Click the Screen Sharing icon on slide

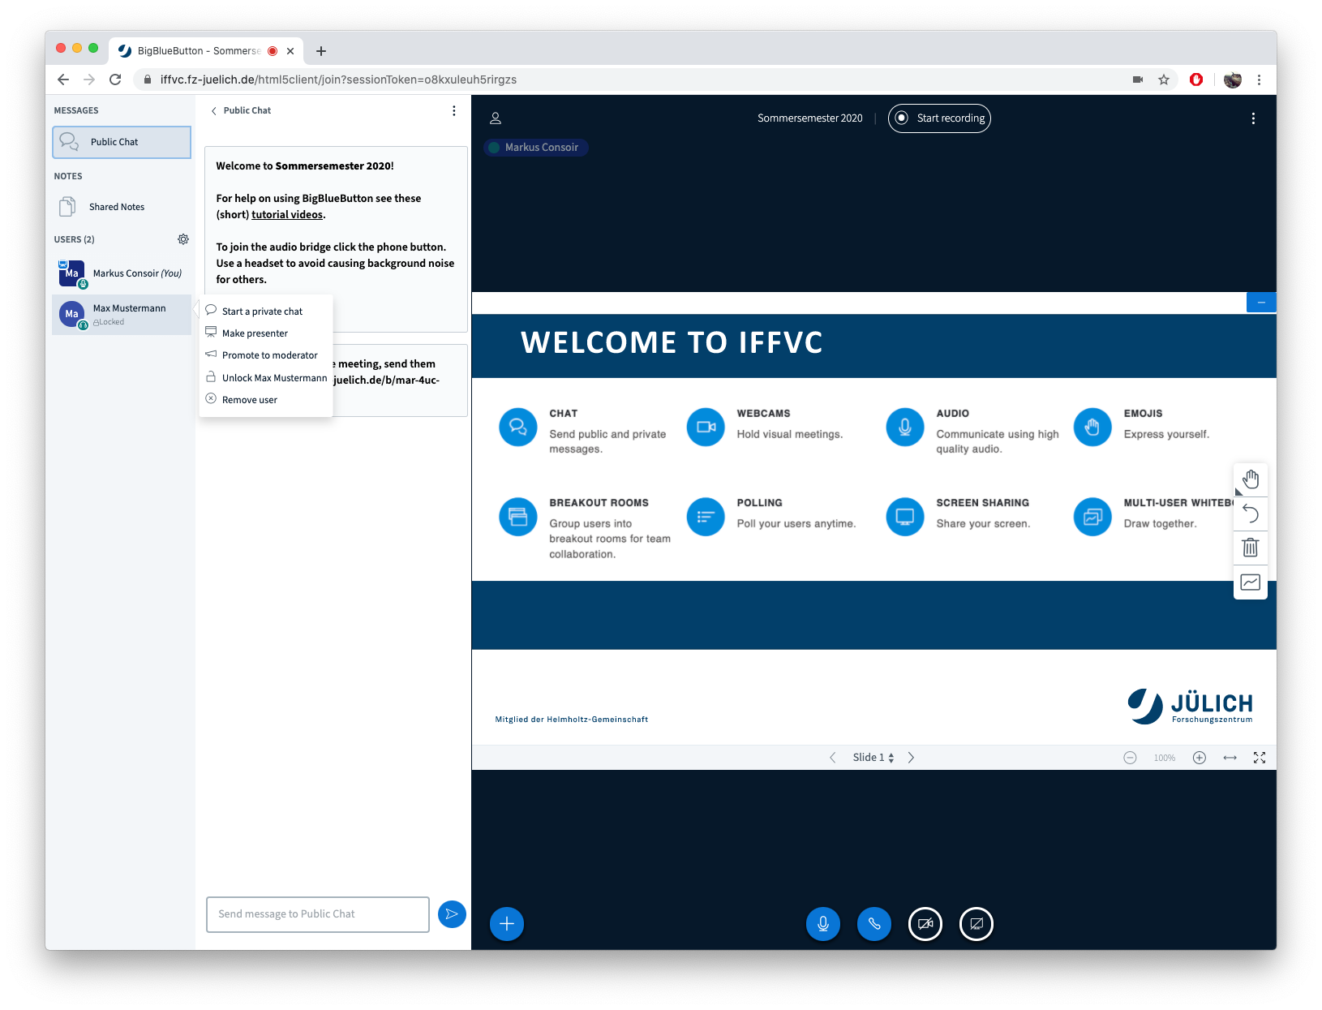click(x=905, y=517)
